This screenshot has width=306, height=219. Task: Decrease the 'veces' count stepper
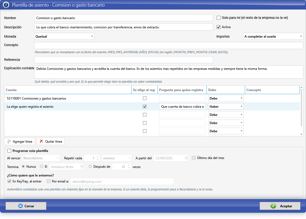pos(129,168)
